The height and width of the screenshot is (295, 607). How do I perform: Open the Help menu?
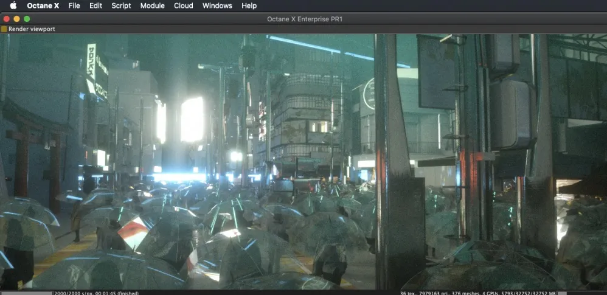pyautogui.click(x=249, y=6)
